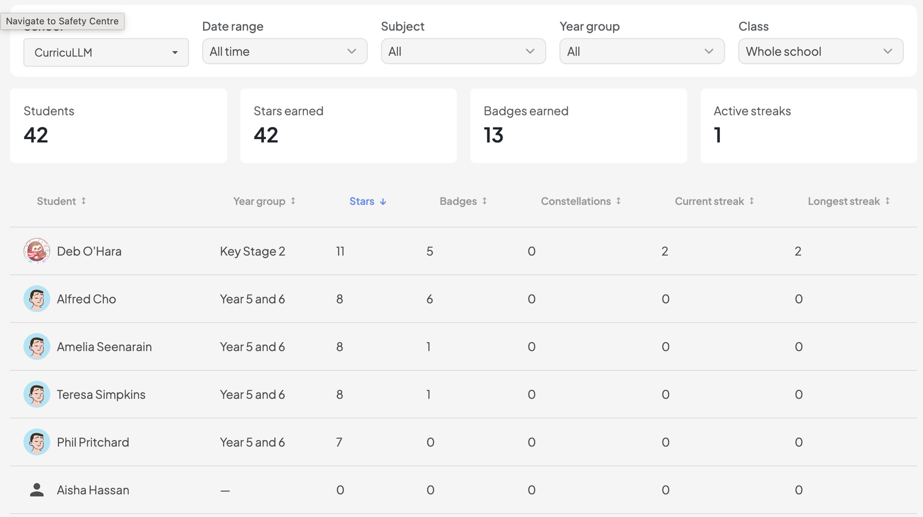Select student name Teresa Simpkins

(x=101, y=395)
